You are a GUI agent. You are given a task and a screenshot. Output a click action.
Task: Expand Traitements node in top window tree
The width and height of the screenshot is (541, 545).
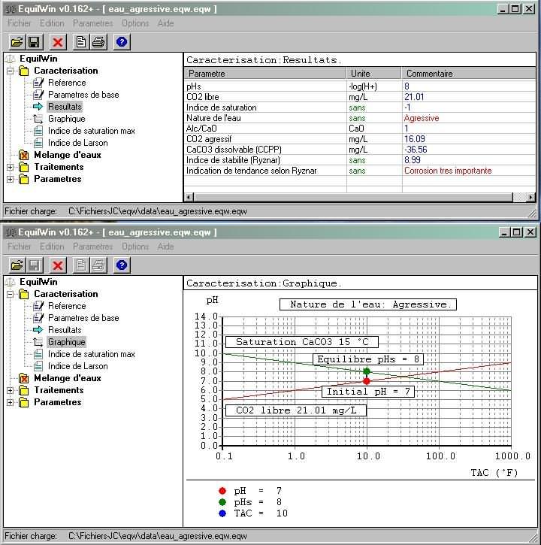(10, 167)
